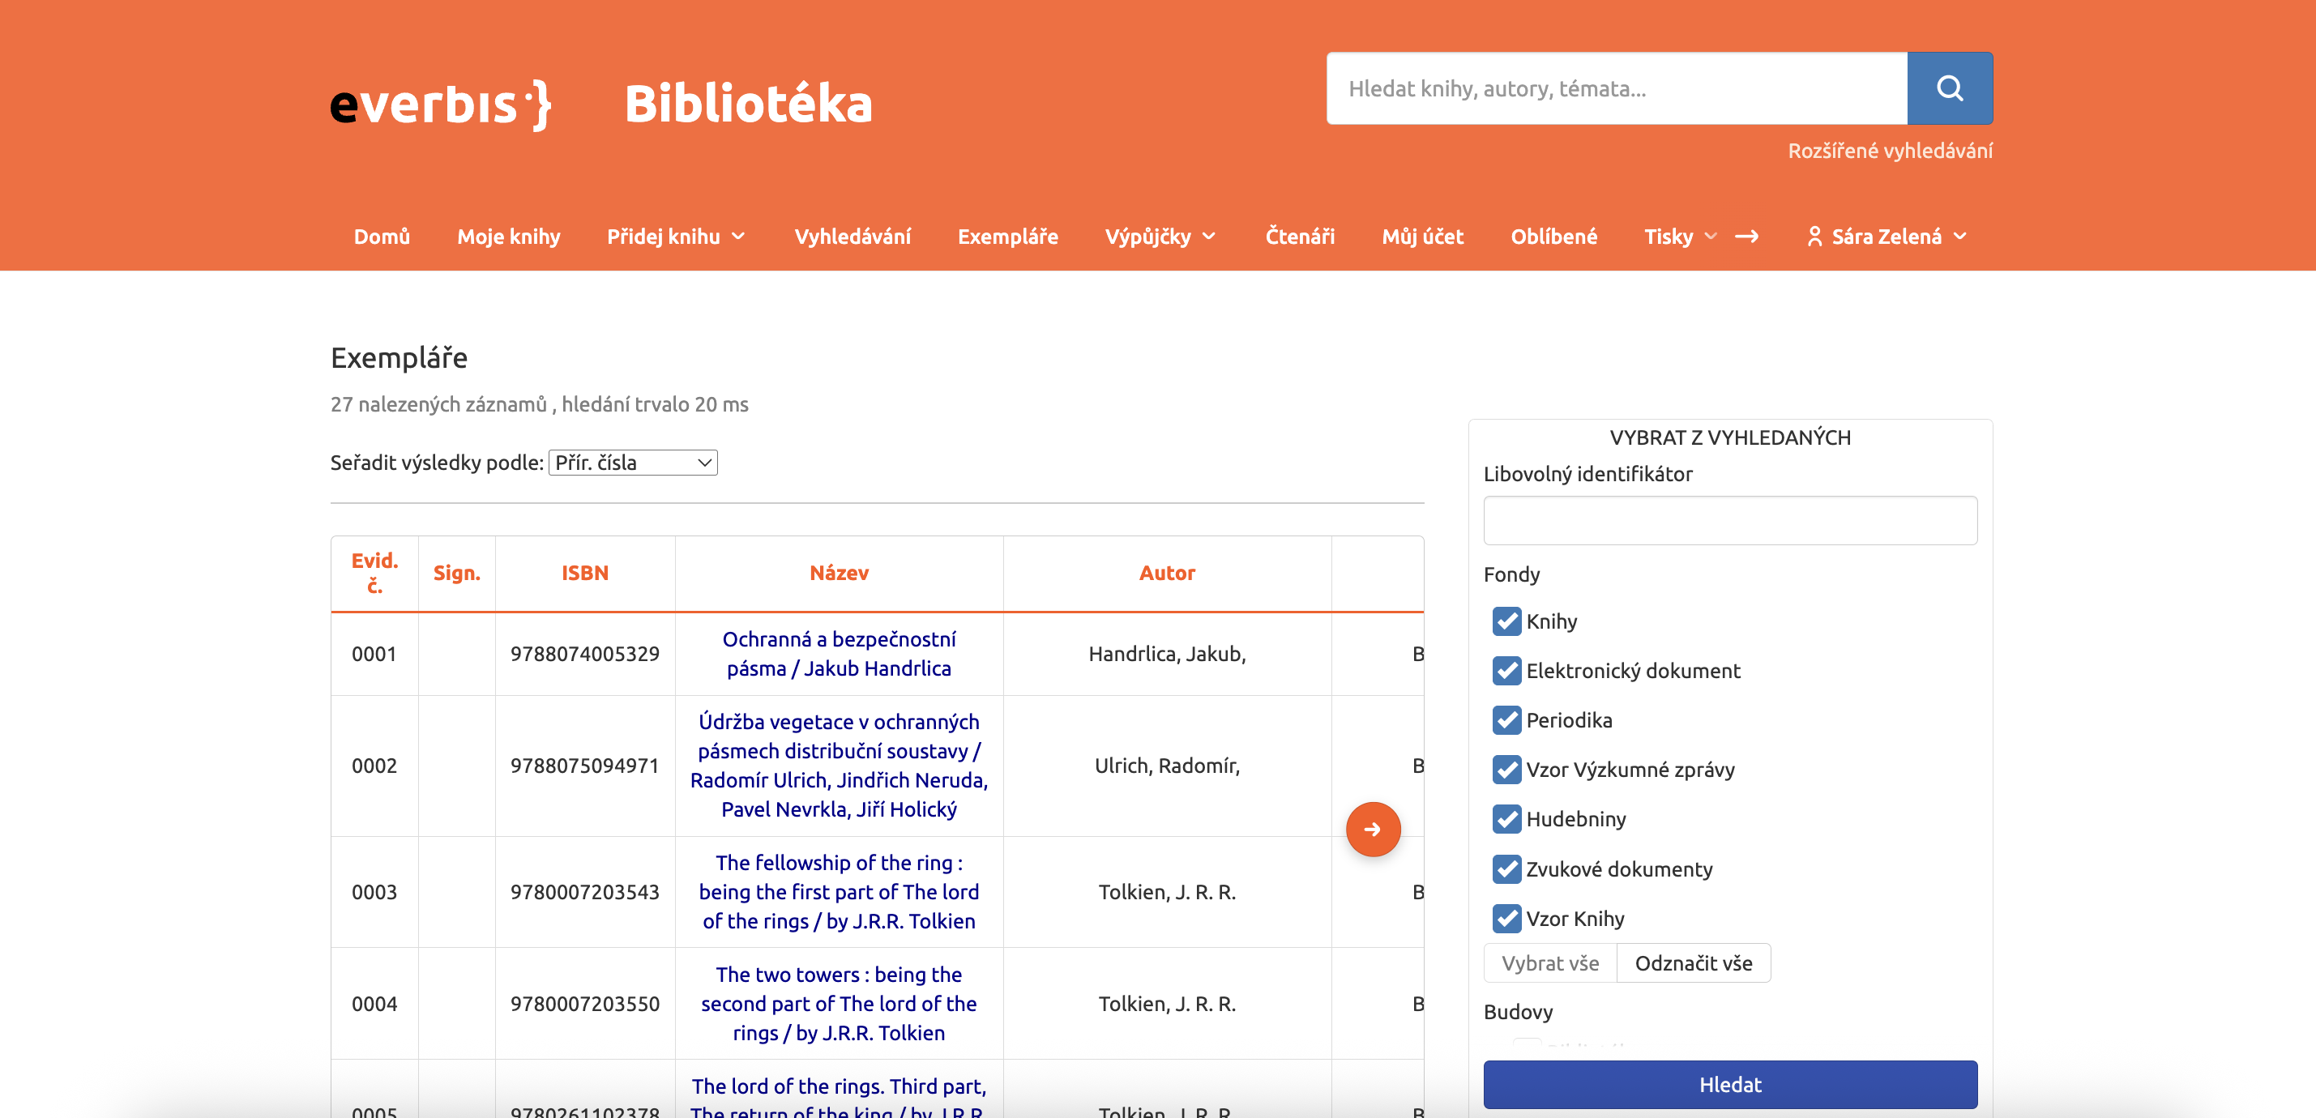Toggle Elektronický dokument checkbox

tap(1506, 671)
